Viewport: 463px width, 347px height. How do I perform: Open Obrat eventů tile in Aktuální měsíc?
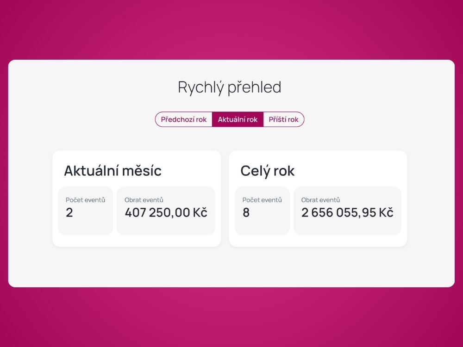pyautogui.click(x=166, y=211)
